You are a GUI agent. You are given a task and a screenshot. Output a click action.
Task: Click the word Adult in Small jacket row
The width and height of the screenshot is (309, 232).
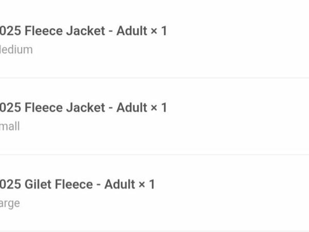131,108
